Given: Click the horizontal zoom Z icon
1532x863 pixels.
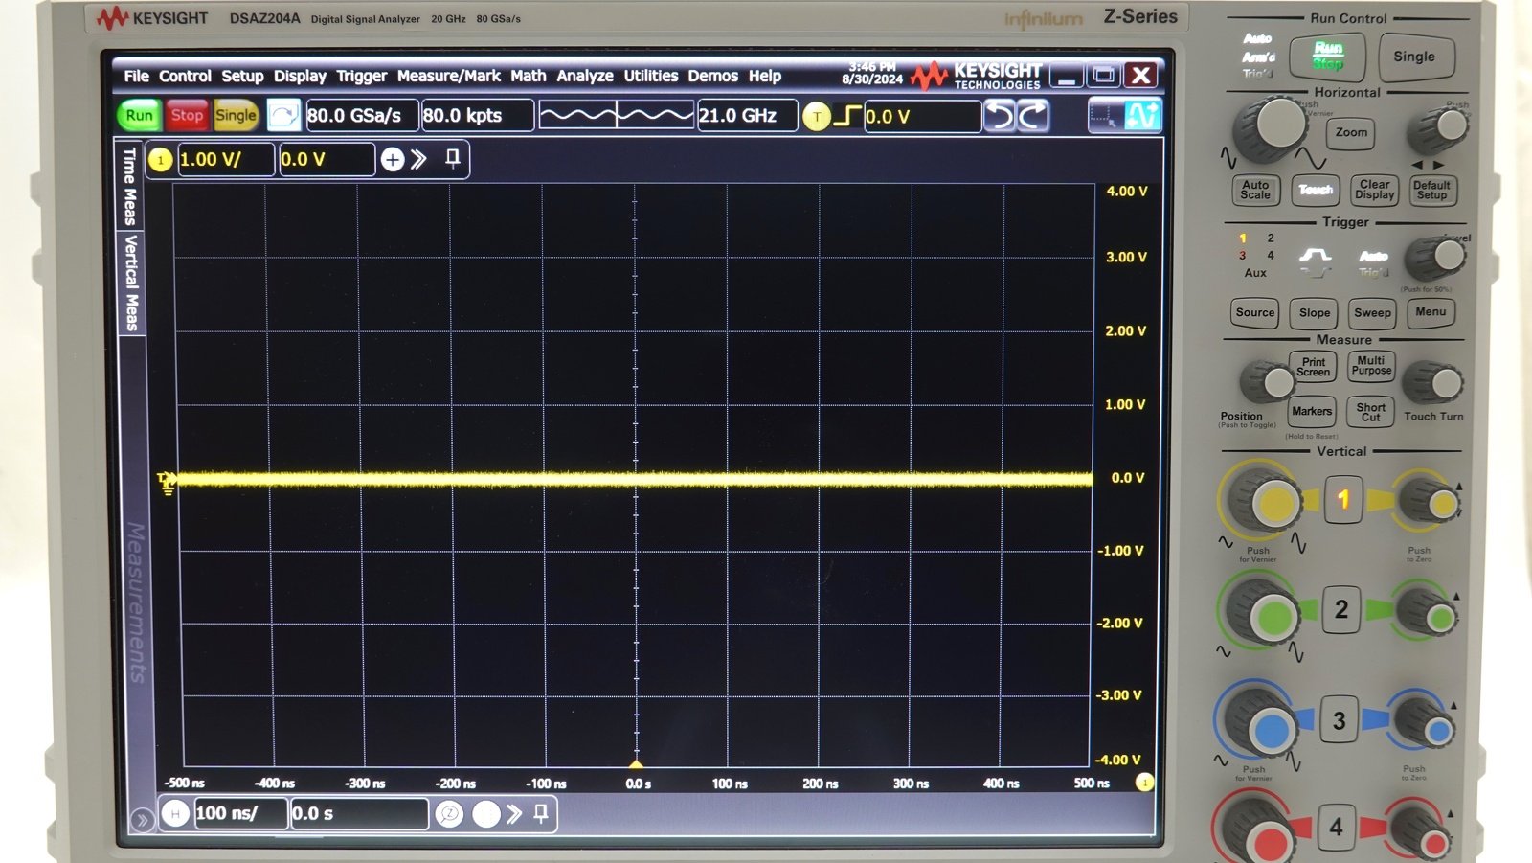Looking at the screenshot, I should tap(449, 814).
